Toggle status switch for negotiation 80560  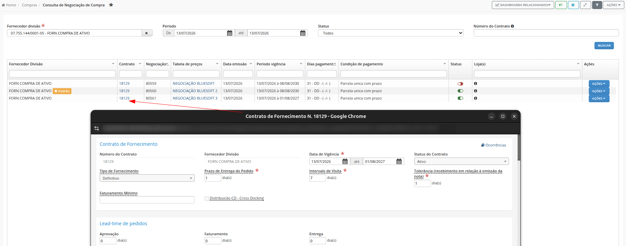460,91
